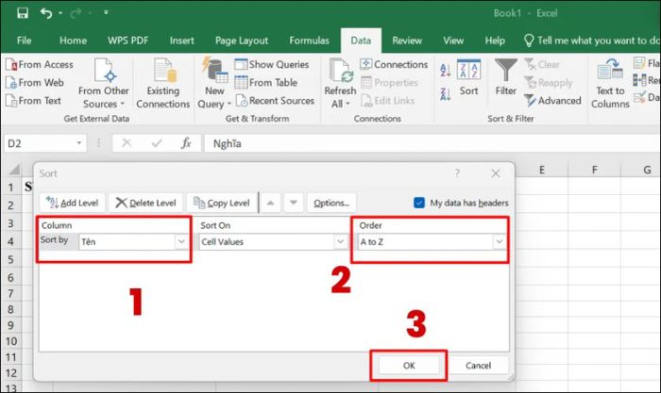The height and width of the screenshot is (393, 661).
Task: Switch to the Home tab
Action: click(x=73, y=41)
